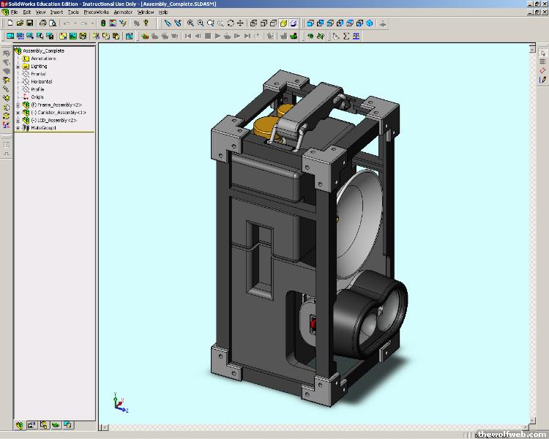549x439 pixels.
Task: Select the Zoom to Fit magnifier tool
Action: (190, 23)
